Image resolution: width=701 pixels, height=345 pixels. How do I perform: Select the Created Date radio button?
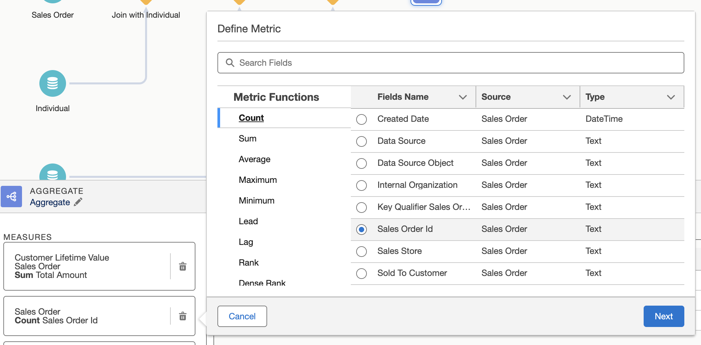pyautogui.click(x=362, y=119)
